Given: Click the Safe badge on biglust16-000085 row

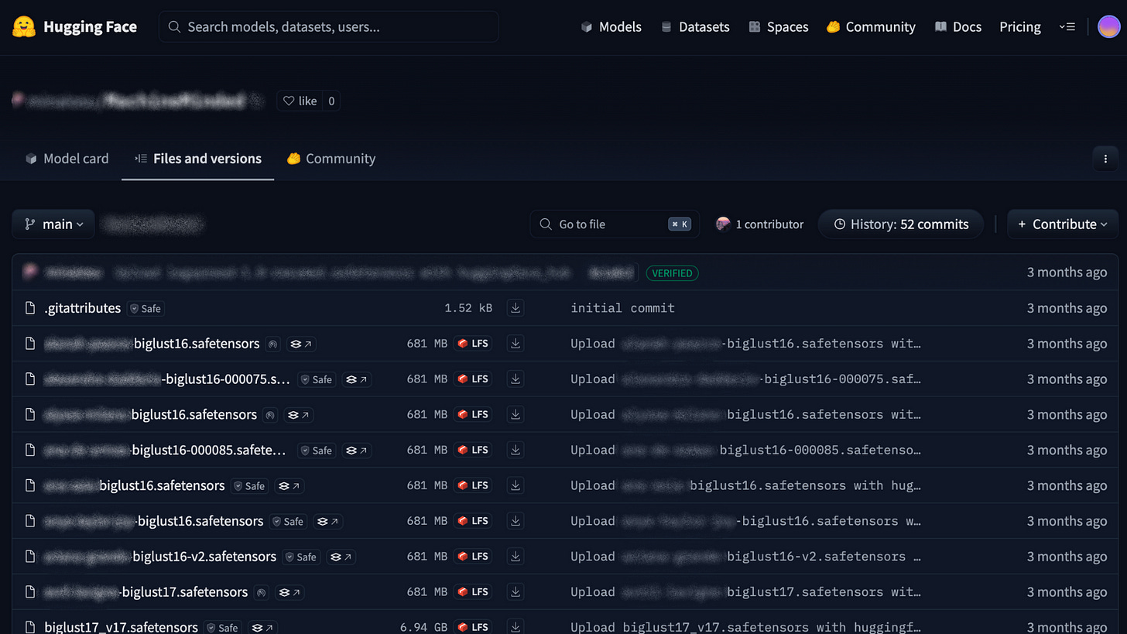Looking at the screenshot, I should 317,451.
